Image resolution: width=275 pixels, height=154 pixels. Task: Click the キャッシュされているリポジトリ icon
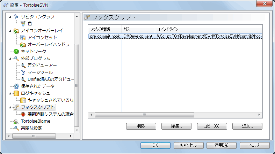[23, 100]
